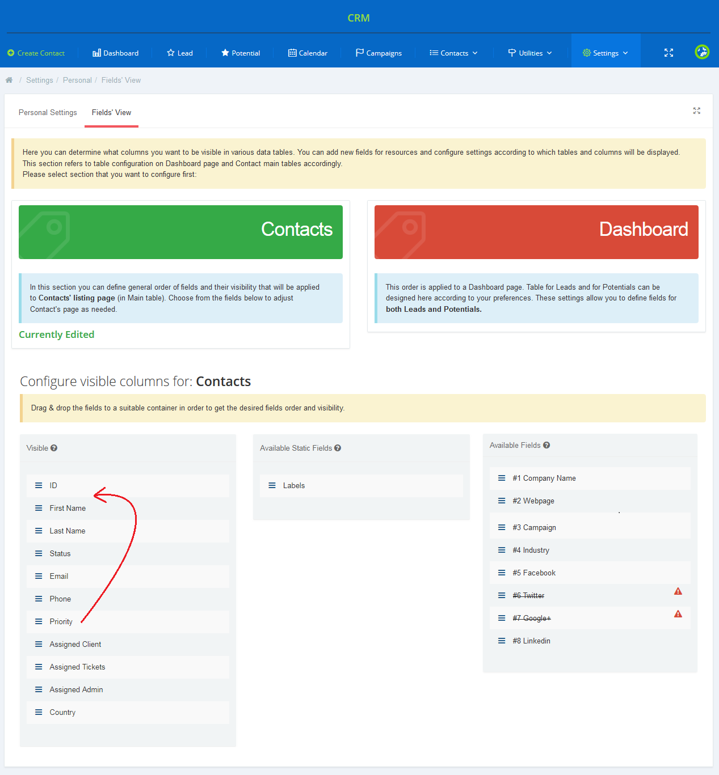
Task: Click the home breadcrumb icon
Action: pyautogui.click(x=9, y=80)
